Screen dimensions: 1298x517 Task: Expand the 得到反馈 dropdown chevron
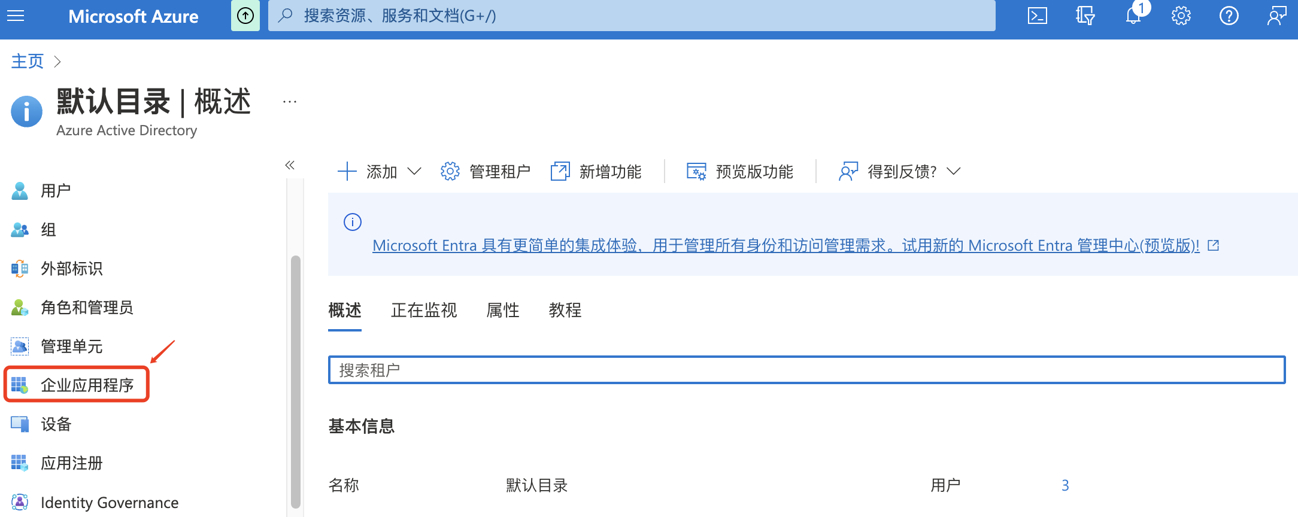[x=954, y=172]
